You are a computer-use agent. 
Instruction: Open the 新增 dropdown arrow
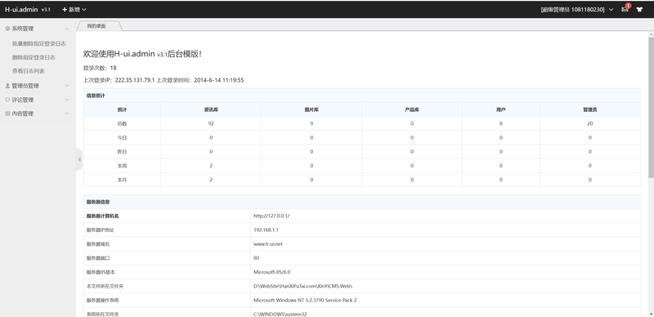click(84, 10)
